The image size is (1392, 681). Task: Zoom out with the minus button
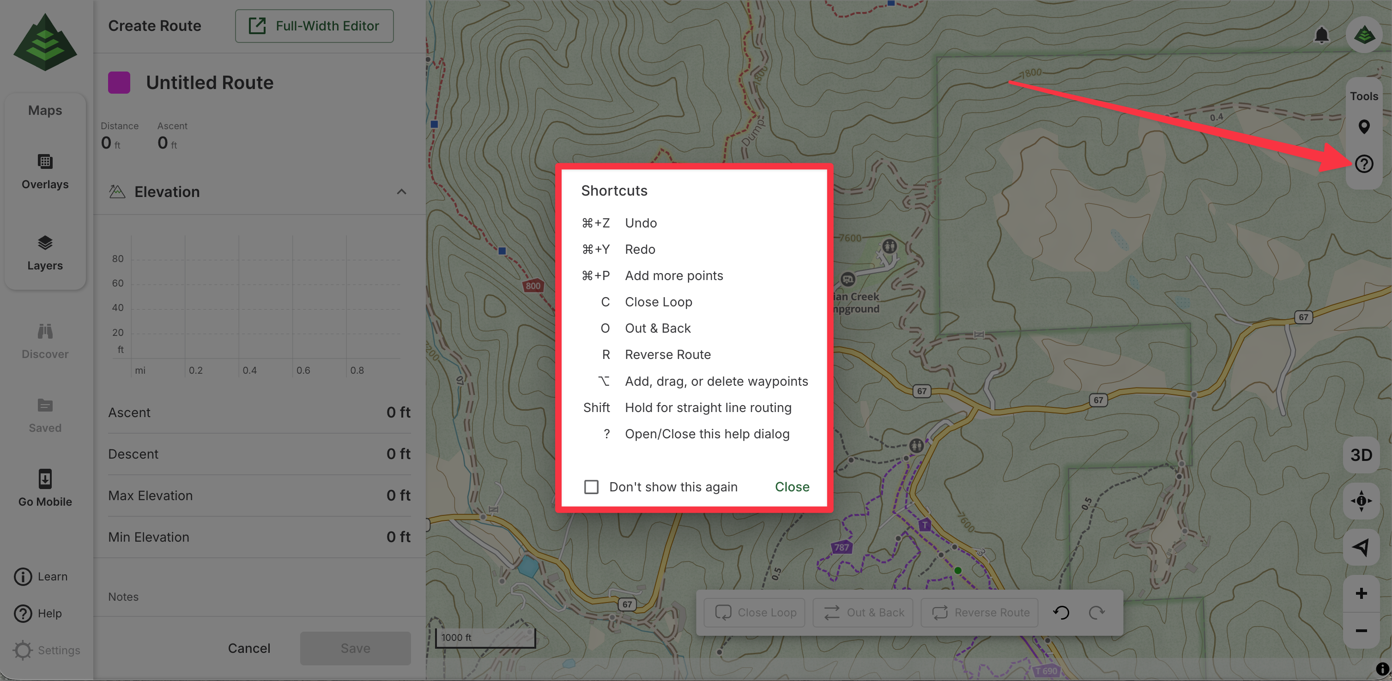[x=1361, y=630]
